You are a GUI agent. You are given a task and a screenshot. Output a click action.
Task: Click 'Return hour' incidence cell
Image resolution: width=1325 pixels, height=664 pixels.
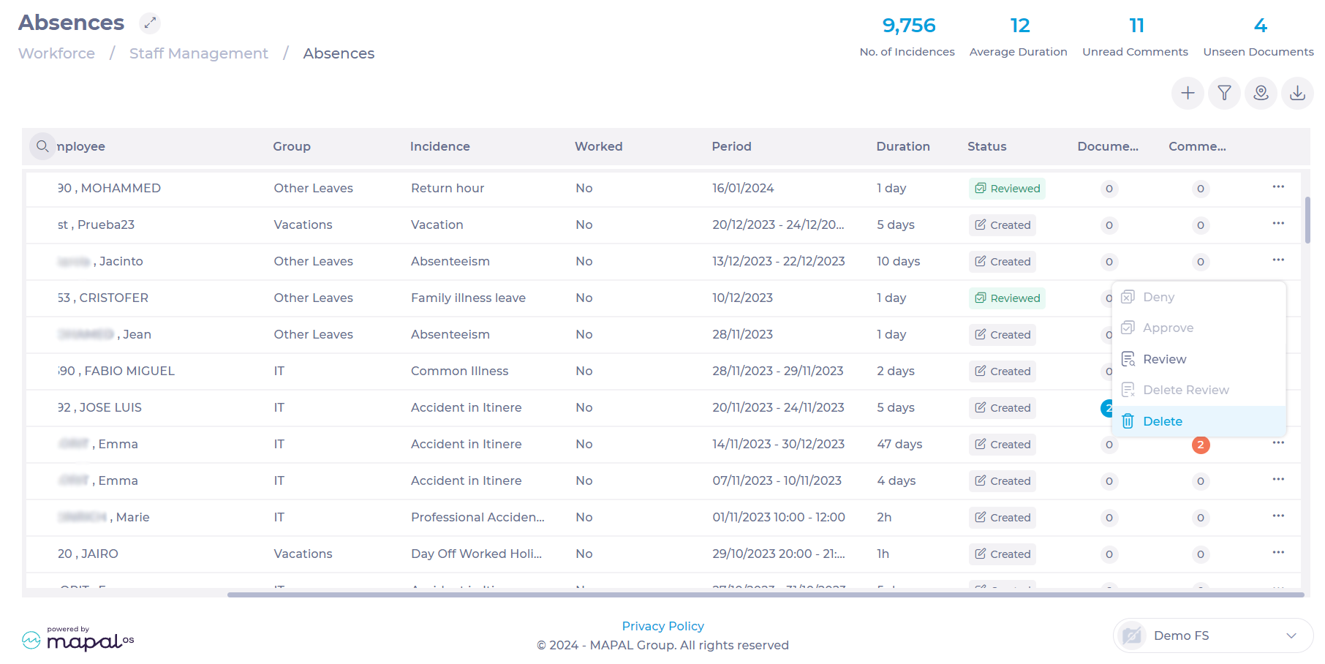click(x=448, y=188)
